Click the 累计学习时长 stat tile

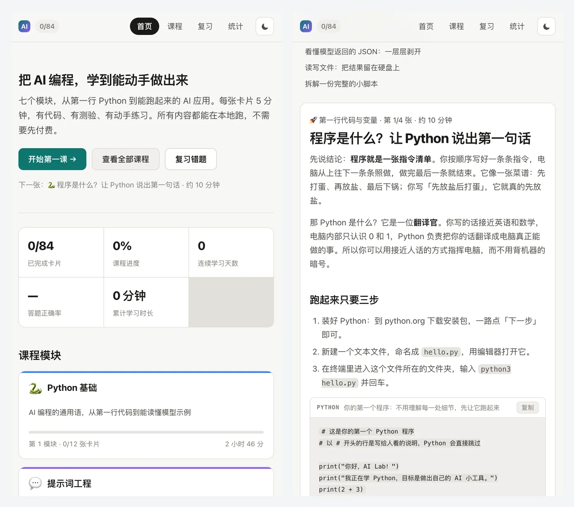pyautogui.click(x=146, y=302)
